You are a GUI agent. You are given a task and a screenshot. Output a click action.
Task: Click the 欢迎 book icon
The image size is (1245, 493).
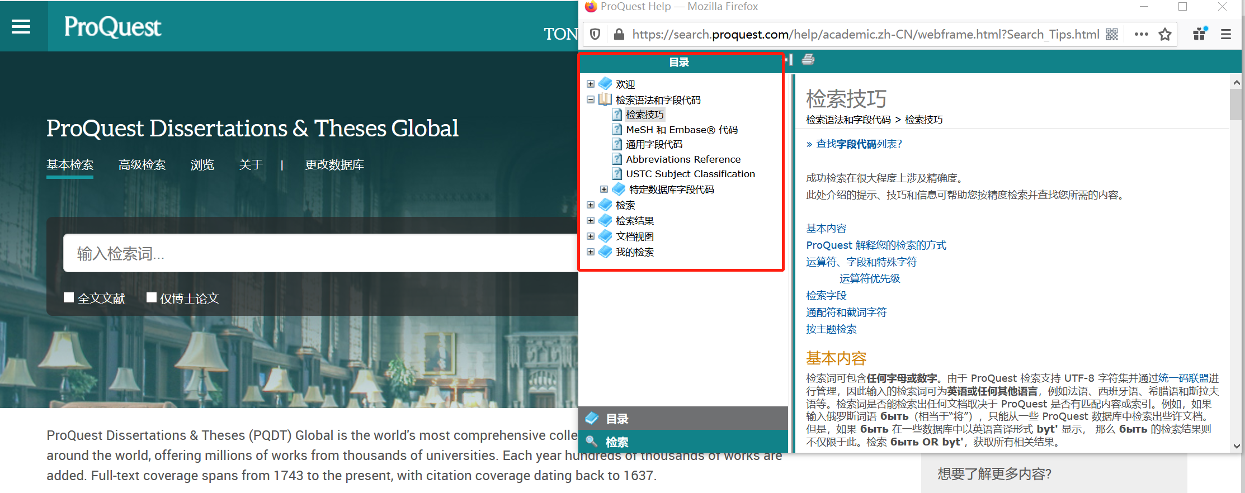click(x=605, y=84)
